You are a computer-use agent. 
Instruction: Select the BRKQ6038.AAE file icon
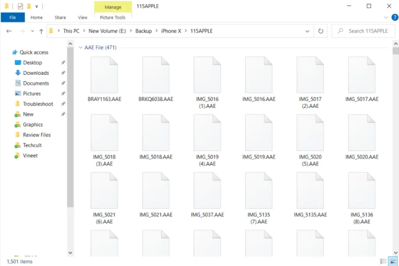coord(156,75)
